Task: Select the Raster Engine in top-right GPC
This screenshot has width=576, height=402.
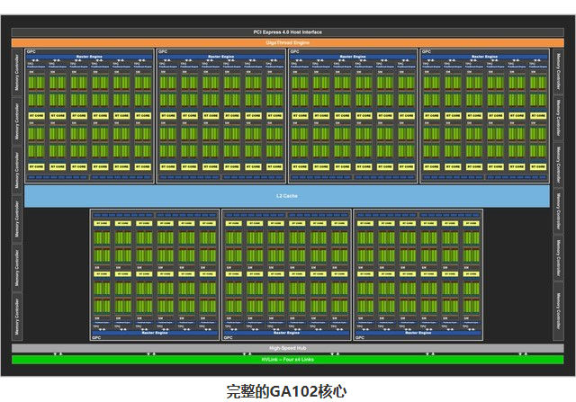Action: pos(485,56)
